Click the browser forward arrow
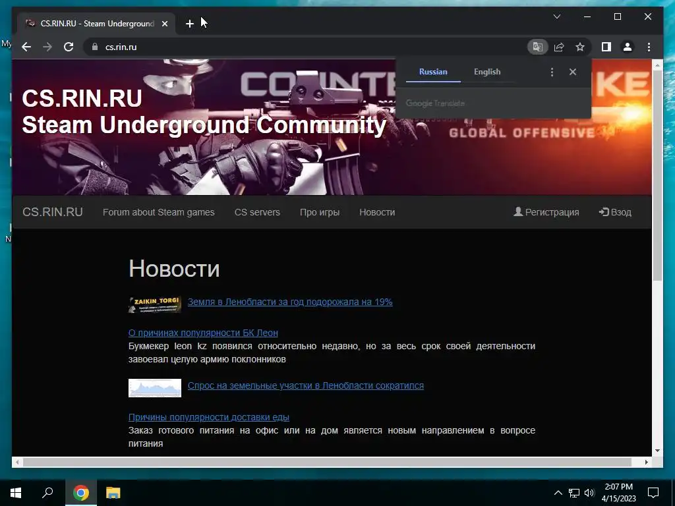The width and height of the screenshot is (675, 506). coord(47,47)
